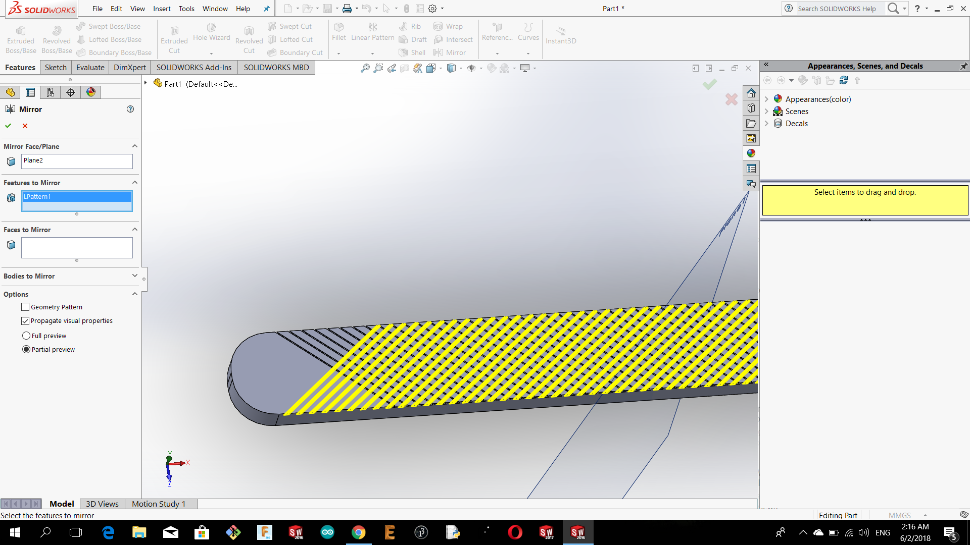Open the Options gear icon
The height and width of the screenshot is (545, 970).
coord(432,9)
